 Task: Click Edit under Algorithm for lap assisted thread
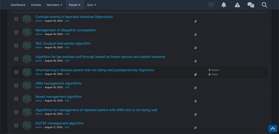pos(67,61)
